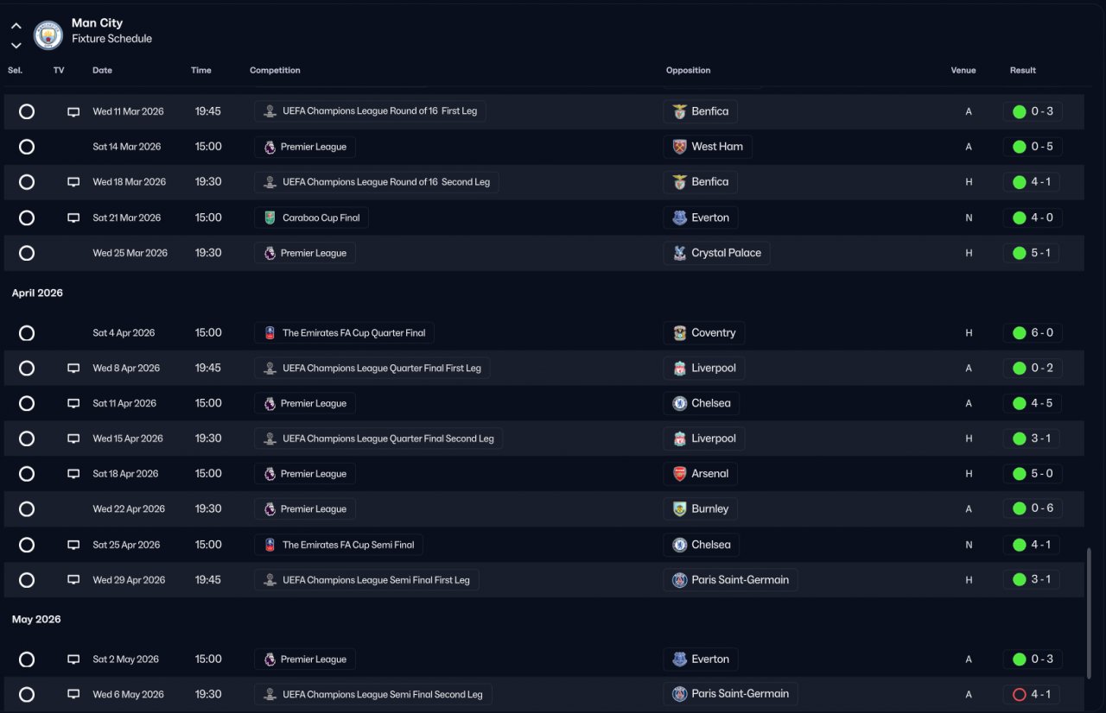The width and height of the screenshot is (1106, 713).
Task: Click Everton badge on Carabao Cup Final row
Action: [680, 218]
